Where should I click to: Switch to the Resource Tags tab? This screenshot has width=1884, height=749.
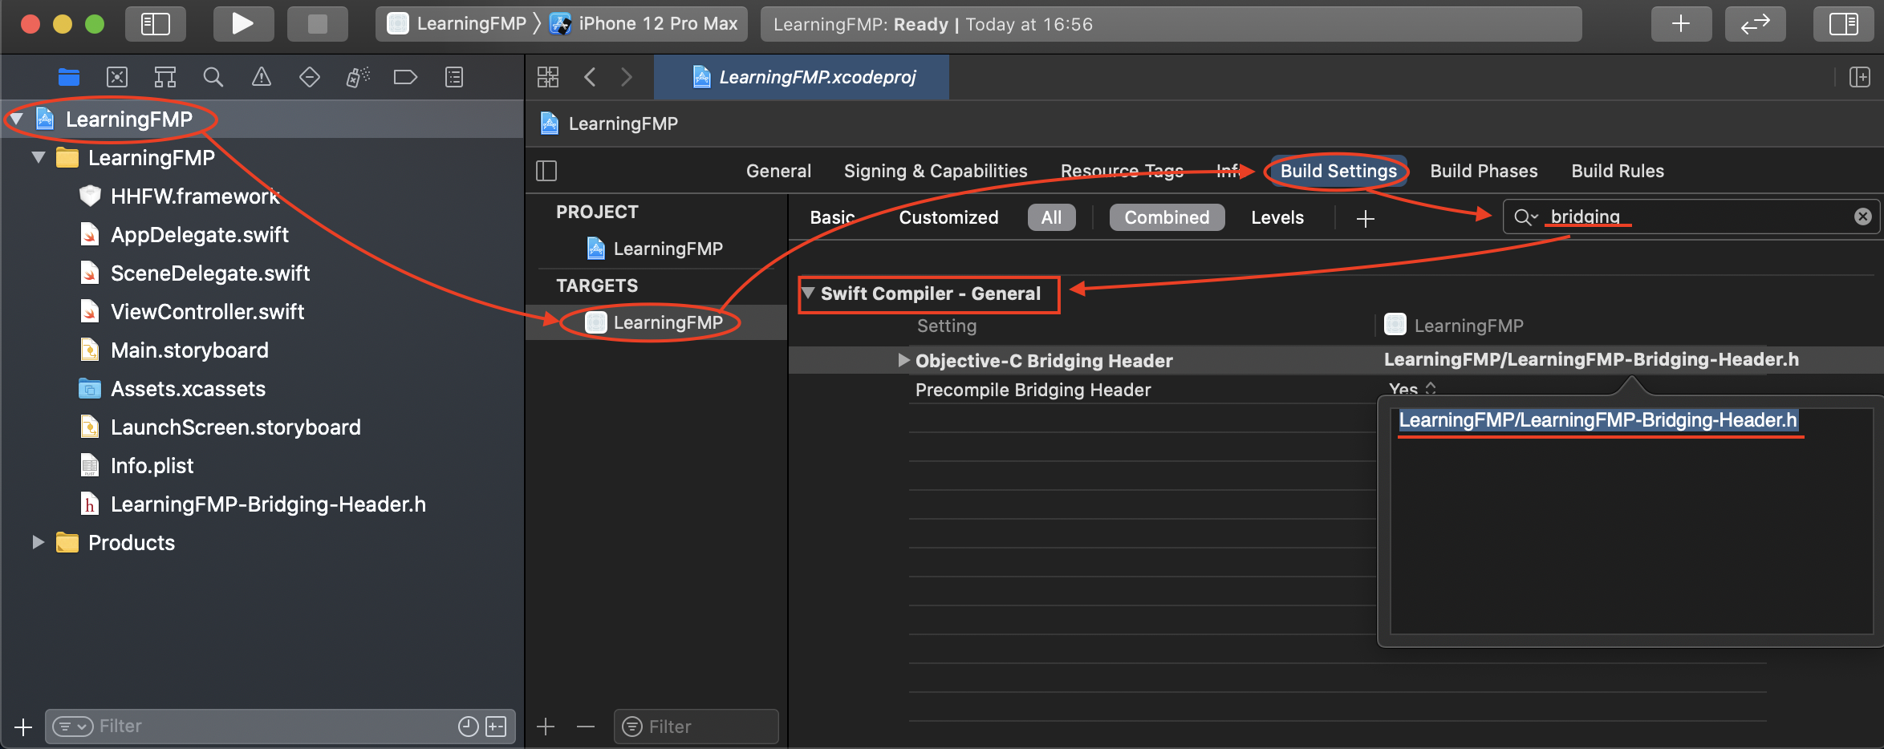click(x=1122, y=171)
